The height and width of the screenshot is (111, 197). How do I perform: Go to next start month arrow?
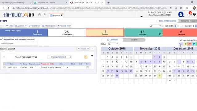179,26
